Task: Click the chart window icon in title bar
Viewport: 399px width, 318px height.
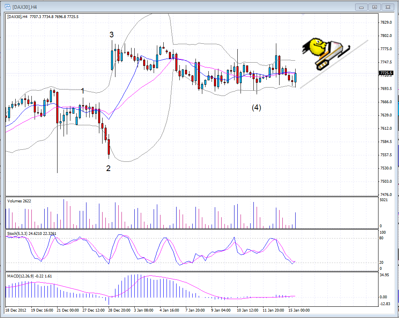Action: [x=7, y=7]
